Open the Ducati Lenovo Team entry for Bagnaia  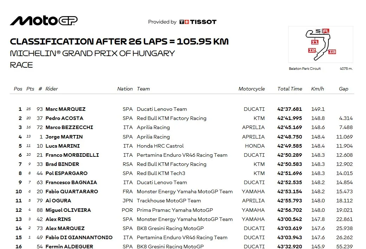click(x=162, y=182)
